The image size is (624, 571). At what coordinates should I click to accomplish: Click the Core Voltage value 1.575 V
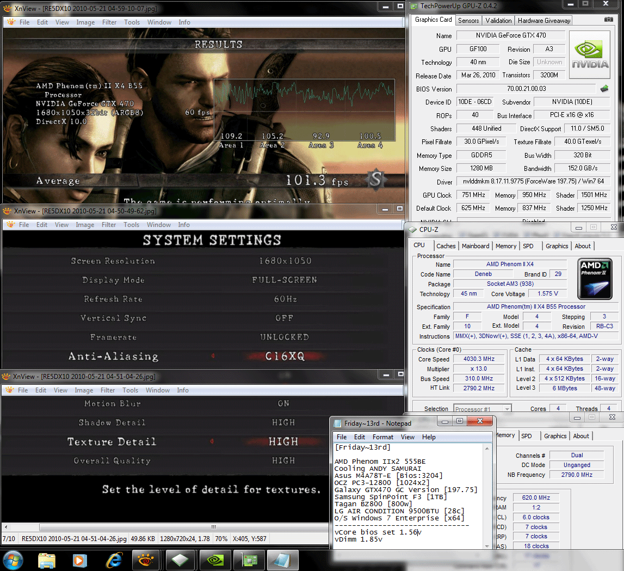click(x=548, y=293)
